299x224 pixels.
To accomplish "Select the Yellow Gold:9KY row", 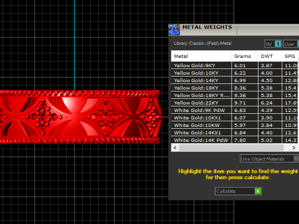I will tap(235, 65).
